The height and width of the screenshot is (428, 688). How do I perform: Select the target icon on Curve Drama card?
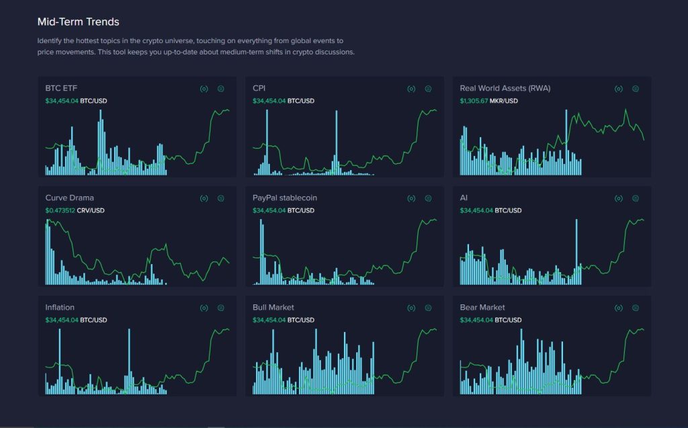[204, 198]
